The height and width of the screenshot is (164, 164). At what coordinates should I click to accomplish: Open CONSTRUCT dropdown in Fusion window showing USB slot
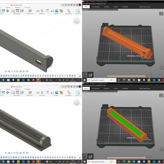pos(30,14)
